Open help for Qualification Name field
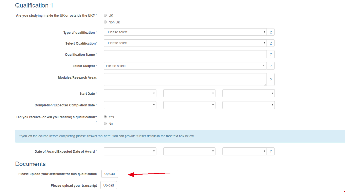Image resolution: width=345 pixels, height=192 pixels. pos(270,55)
